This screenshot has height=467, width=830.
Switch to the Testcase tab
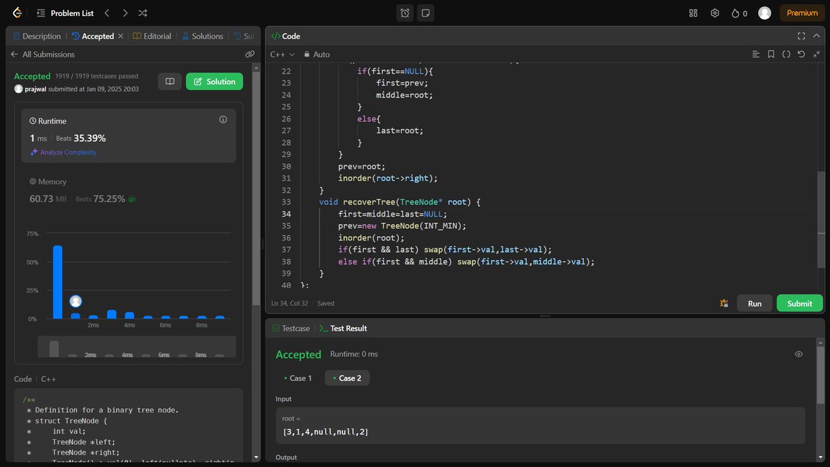tap(291, 328)
